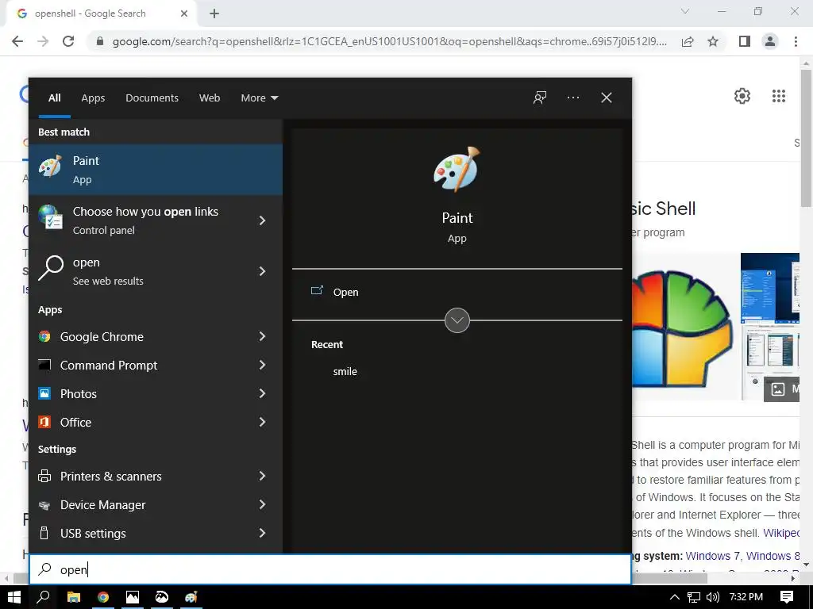Viewport: 813px width, 609px height.
Task: Switch to the Documents search tab
Action: click(x=152, y=98)
